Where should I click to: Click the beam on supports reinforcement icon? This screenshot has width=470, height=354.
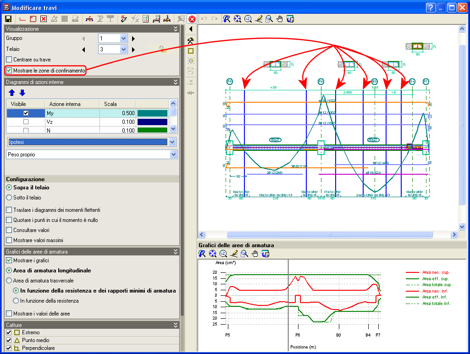(x=156, y=19)
